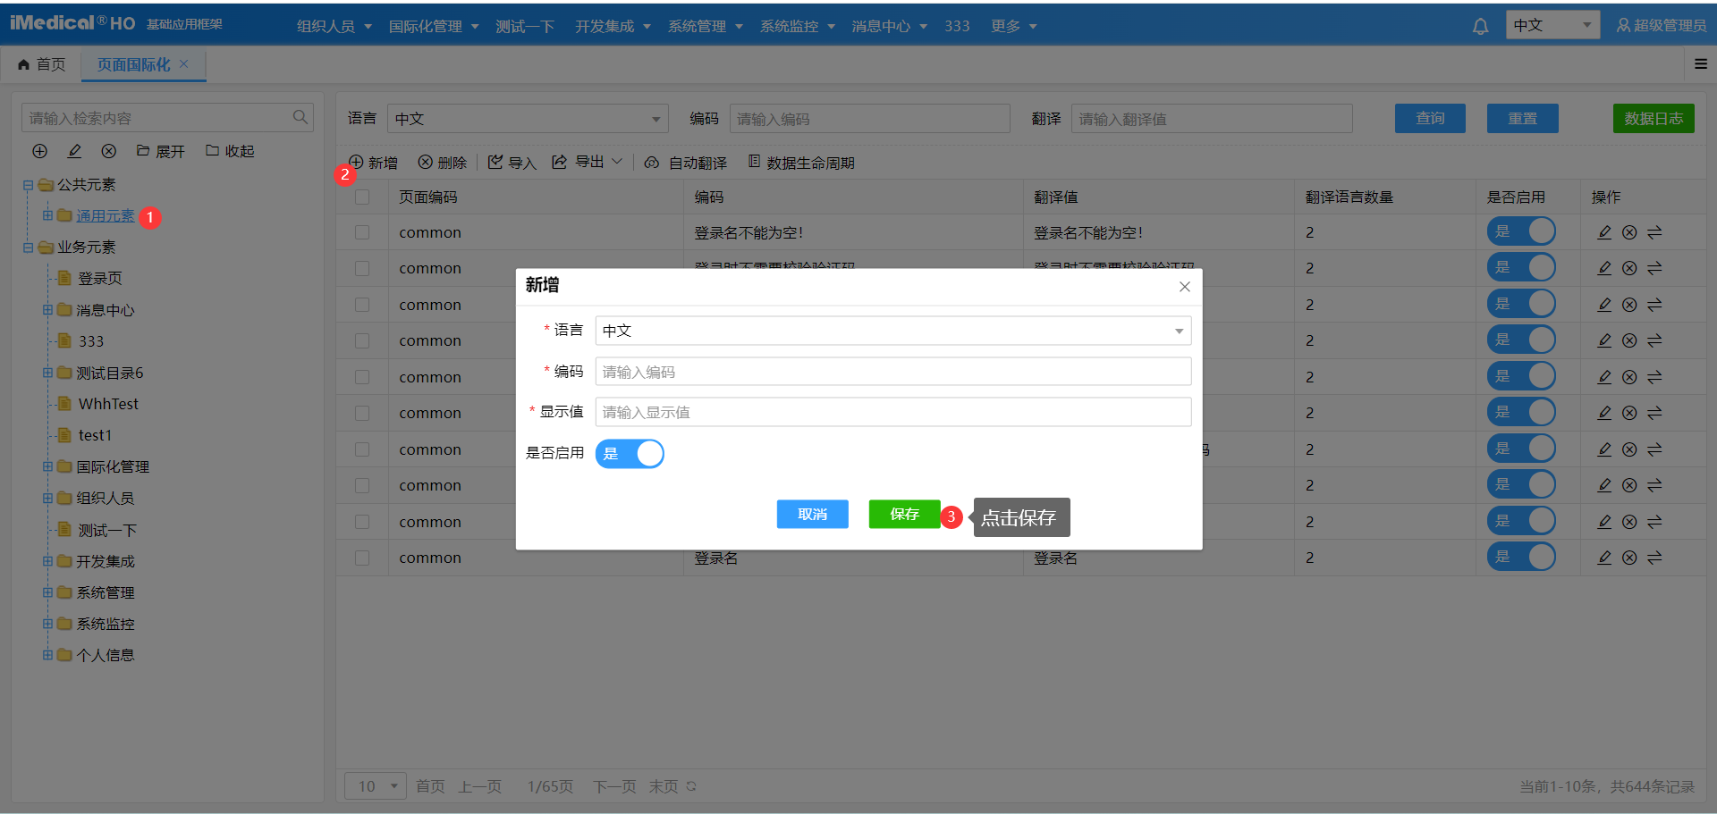
Task: Check the checkbox for the last row 登录名
Action: 362,558
